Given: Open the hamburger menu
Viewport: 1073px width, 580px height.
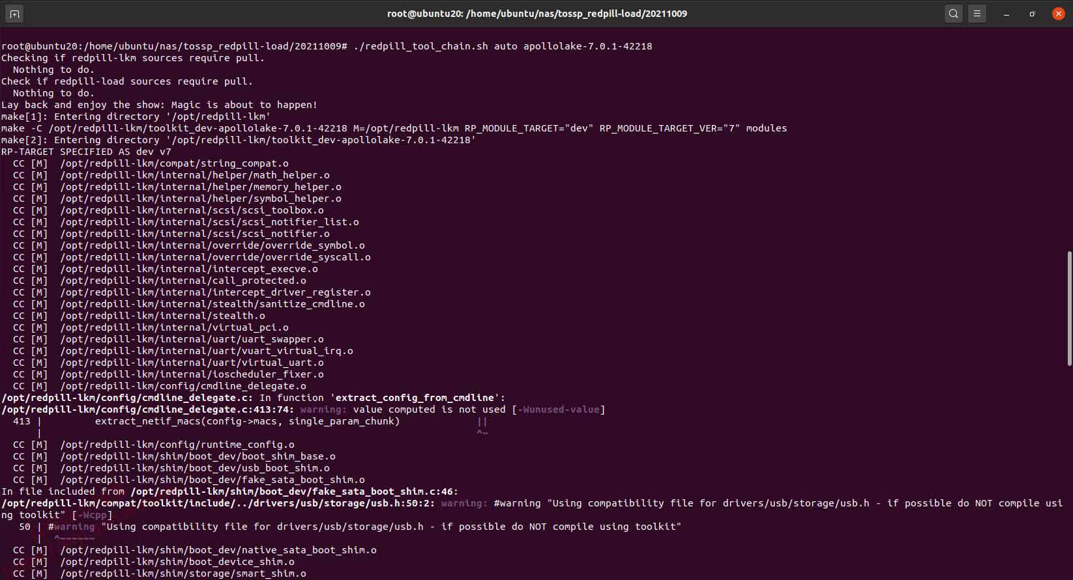Looking at the screenshot, I should (977, 14).
